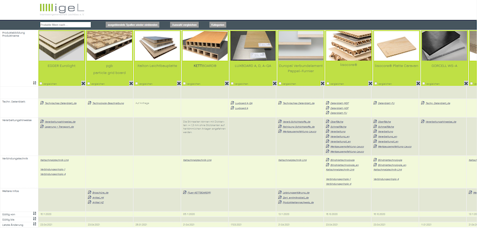Click the 'Verbindungstechnik' row label

click(15, 159)
